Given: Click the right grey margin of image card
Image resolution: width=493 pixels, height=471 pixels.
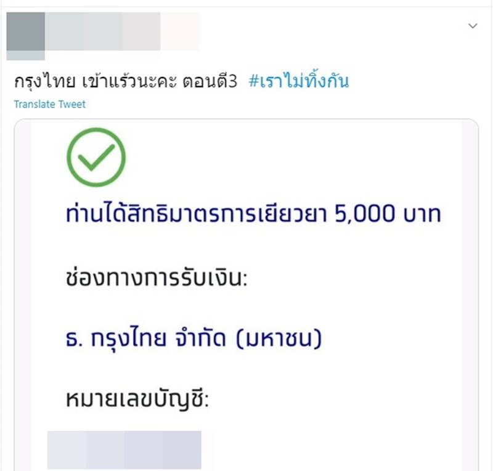Looking at the screenshot, I should 470,296.
